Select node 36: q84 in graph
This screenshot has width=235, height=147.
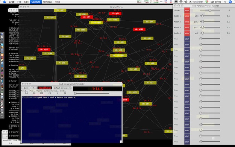[x=149, y=21]
